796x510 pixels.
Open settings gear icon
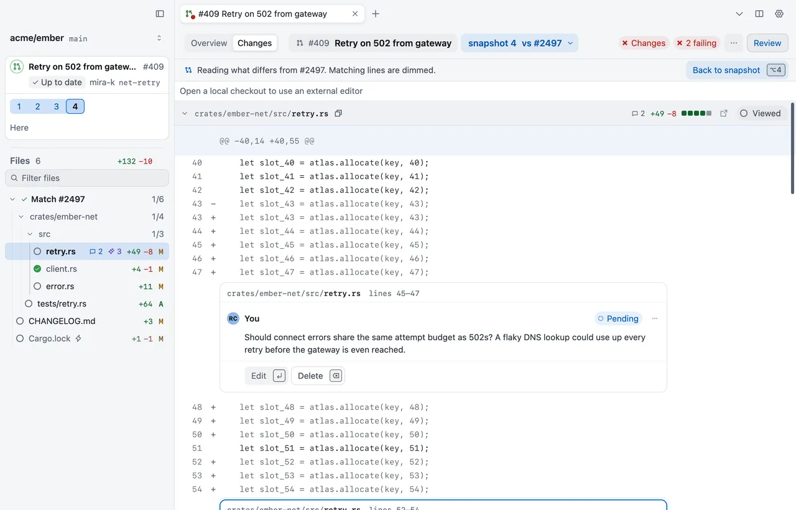(779, 14)
